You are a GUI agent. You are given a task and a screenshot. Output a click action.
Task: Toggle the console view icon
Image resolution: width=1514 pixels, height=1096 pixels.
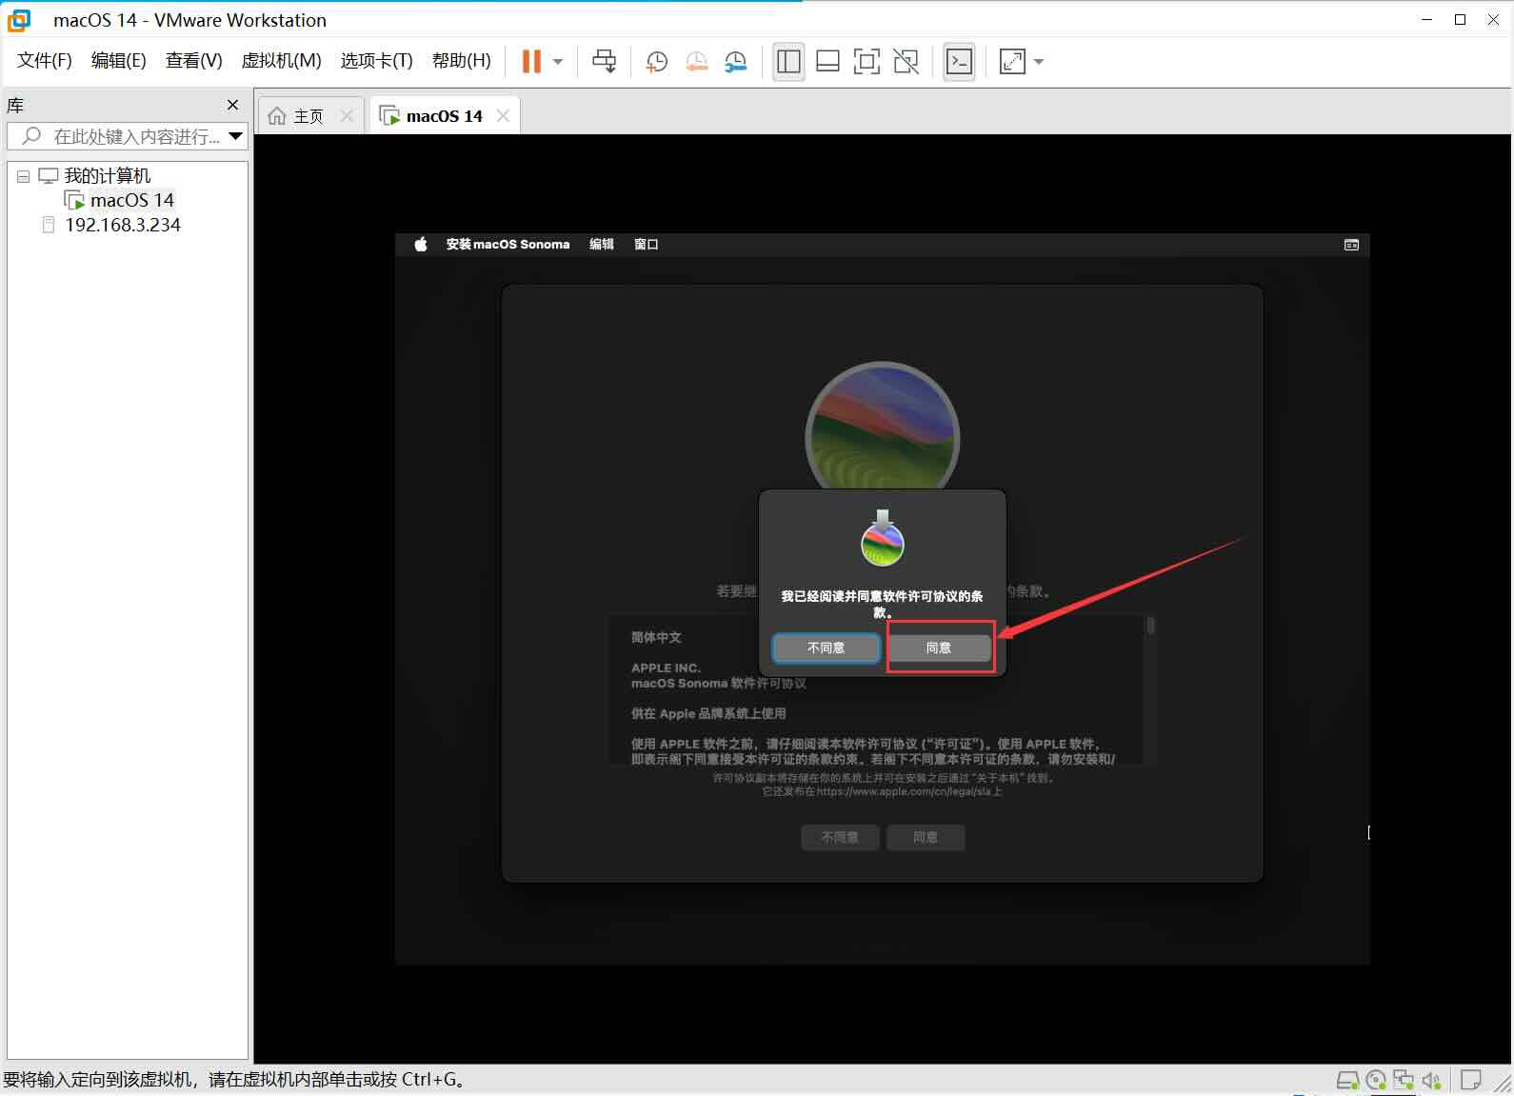(x=959, y=62)
